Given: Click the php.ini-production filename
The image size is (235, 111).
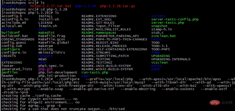Looking at the screenshot, I should (57, 76).
